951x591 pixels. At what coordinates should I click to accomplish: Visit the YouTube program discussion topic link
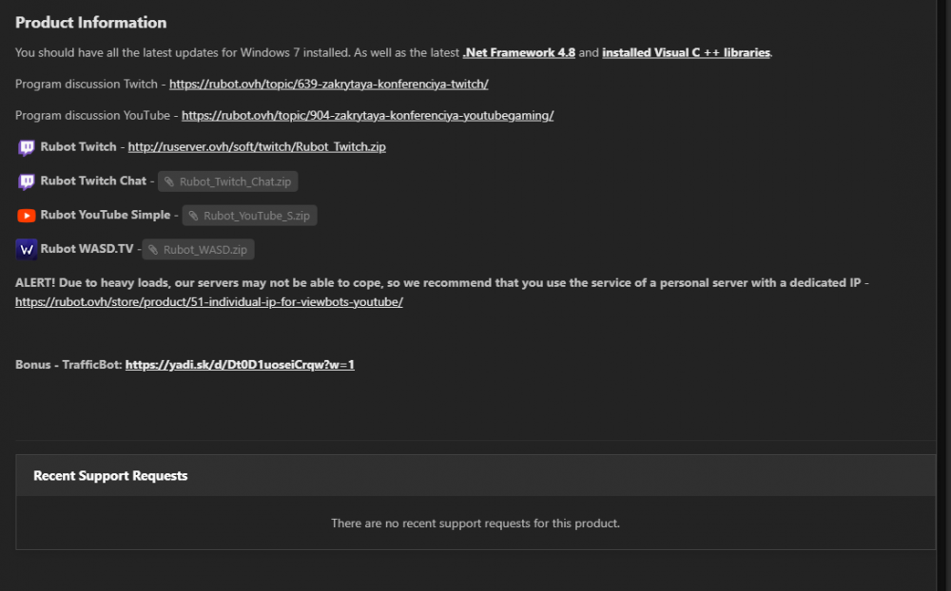tap(367, 115)
